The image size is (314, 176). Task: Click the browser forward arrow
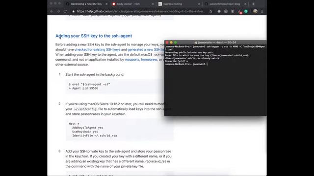pyautogui.click(x=58, y=11)
